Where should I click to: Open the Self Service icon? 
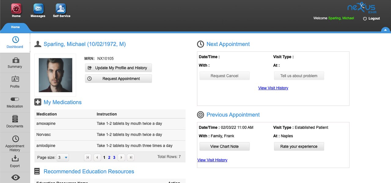coord(61,9)
